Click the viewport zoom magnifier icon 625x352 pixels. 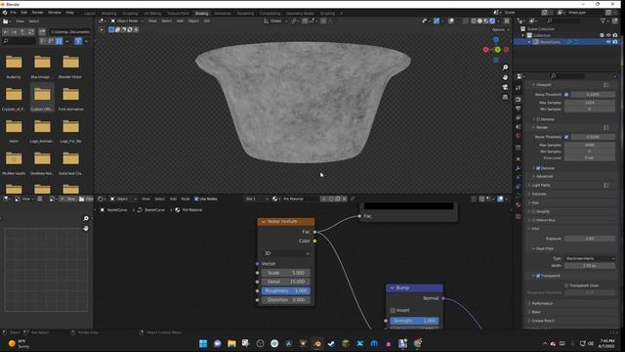(505, 67)
